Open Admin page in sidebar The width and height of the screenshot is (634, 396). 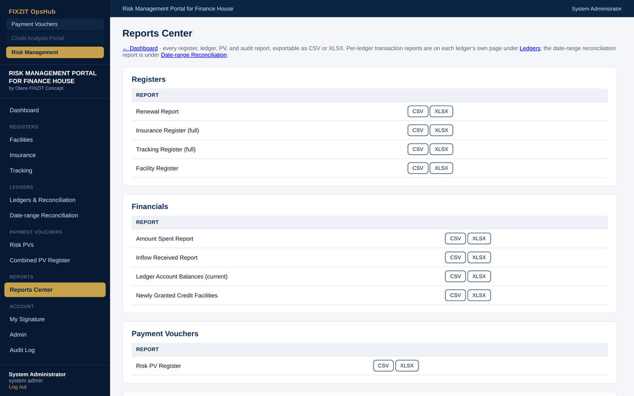click(x=55, y=335)
